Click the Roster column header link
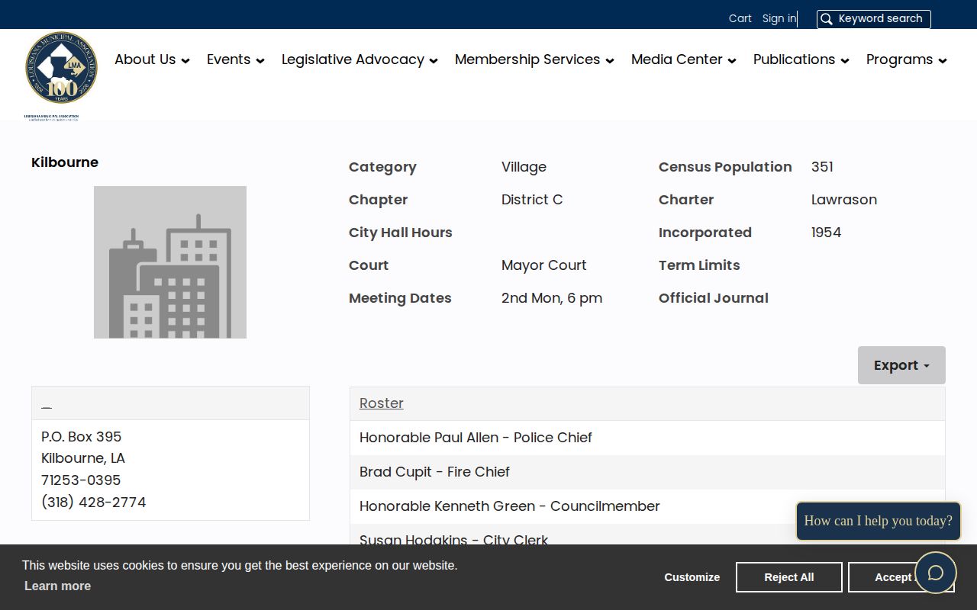The image size is (977, 610). click(382, 403)
